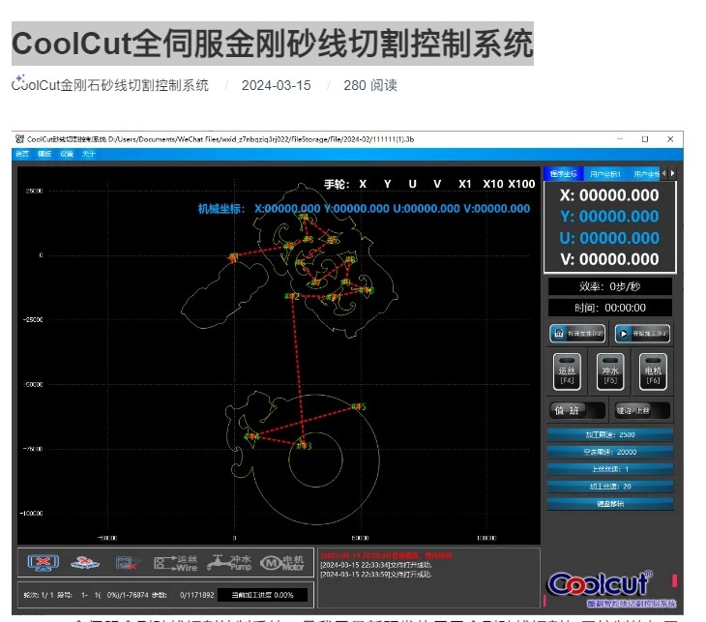Click the 键盘移轴 keyboard axis button
The image size is (706, 622).
(610, 504)
